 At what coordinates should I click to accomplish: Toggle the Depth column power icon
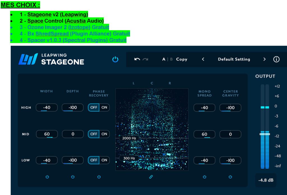73,177
